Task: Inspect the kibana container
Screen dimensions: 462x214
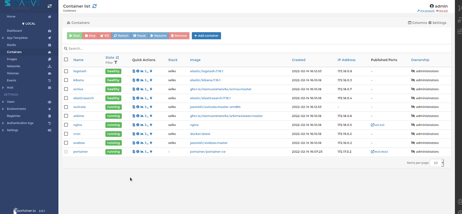Action: pos(138,80)
